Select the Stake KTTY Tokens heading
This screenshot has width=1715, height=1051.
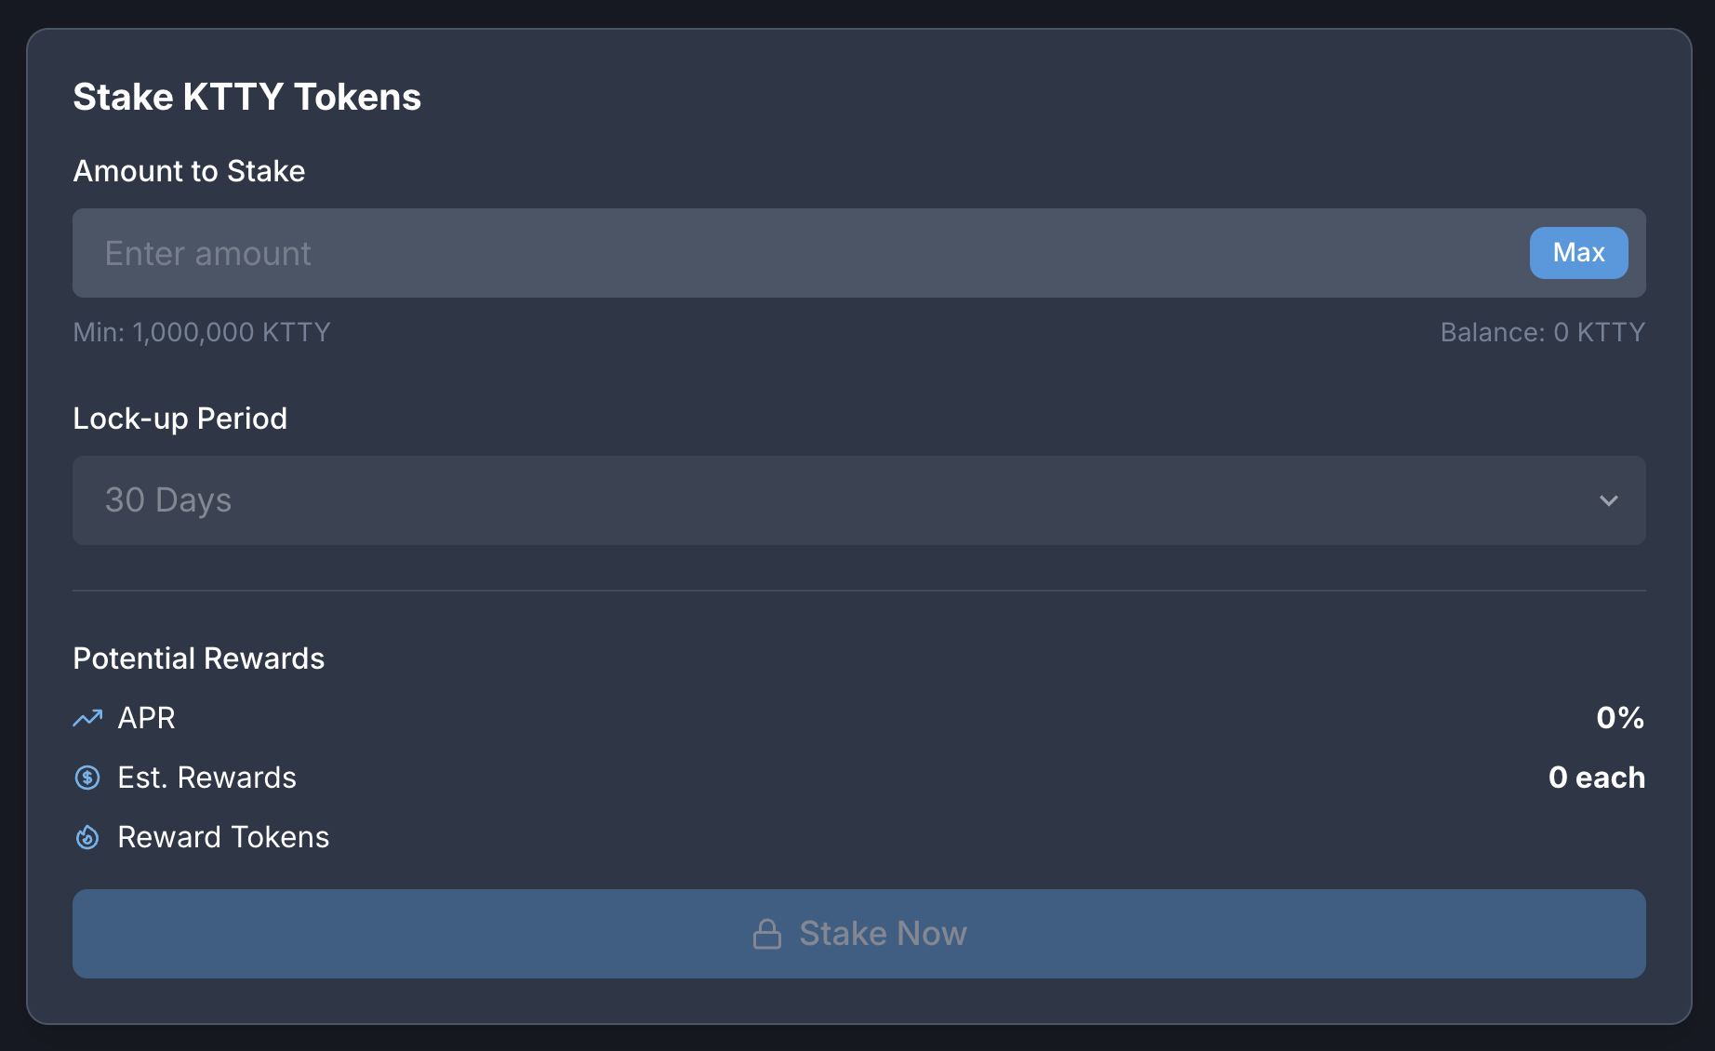246,96
